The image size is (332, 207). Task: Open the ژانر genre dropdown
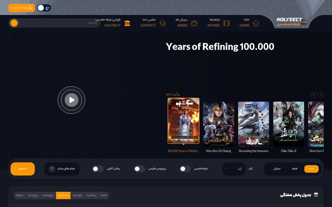coord(234,169)
